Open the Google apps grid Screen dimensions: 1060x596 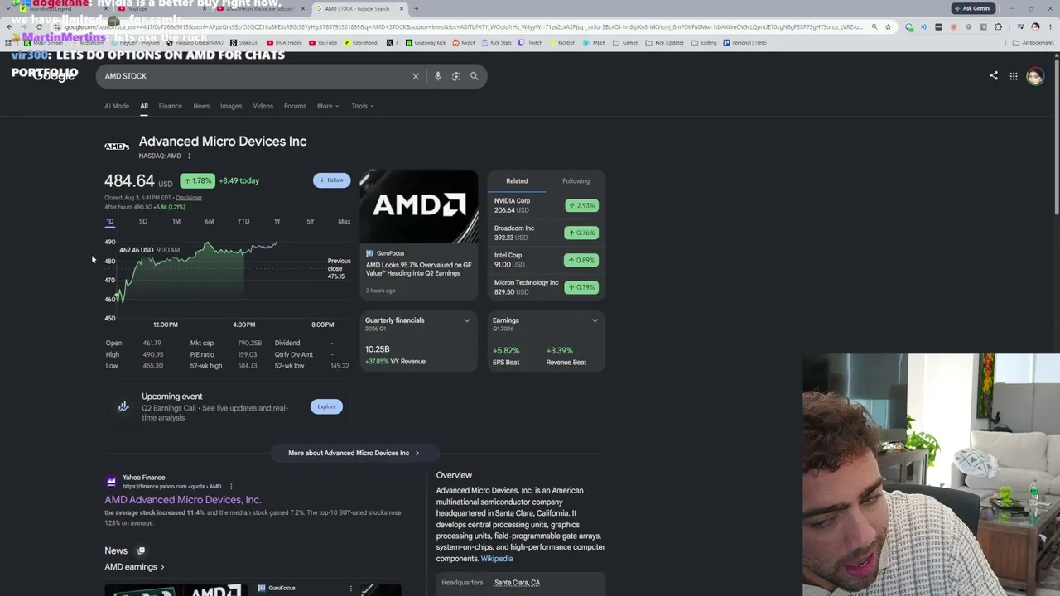(x=1014, y=76)
